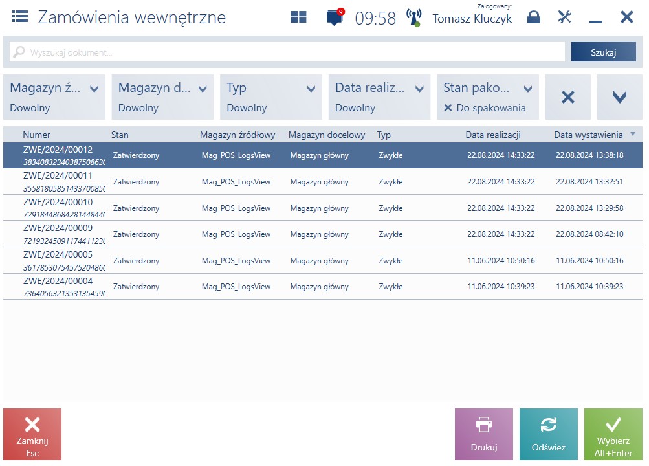Open the hamburger menu next to Zamówienia wewnętrzne
649x466 pixels.
coord(20,17)
